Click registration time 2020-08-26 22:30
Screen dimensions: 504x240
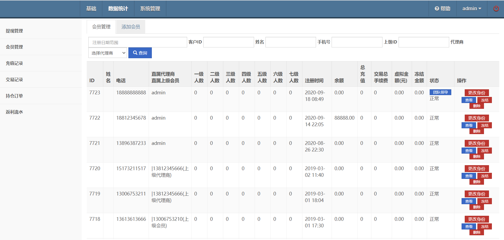pyautogui.click(x=315, y=146)
